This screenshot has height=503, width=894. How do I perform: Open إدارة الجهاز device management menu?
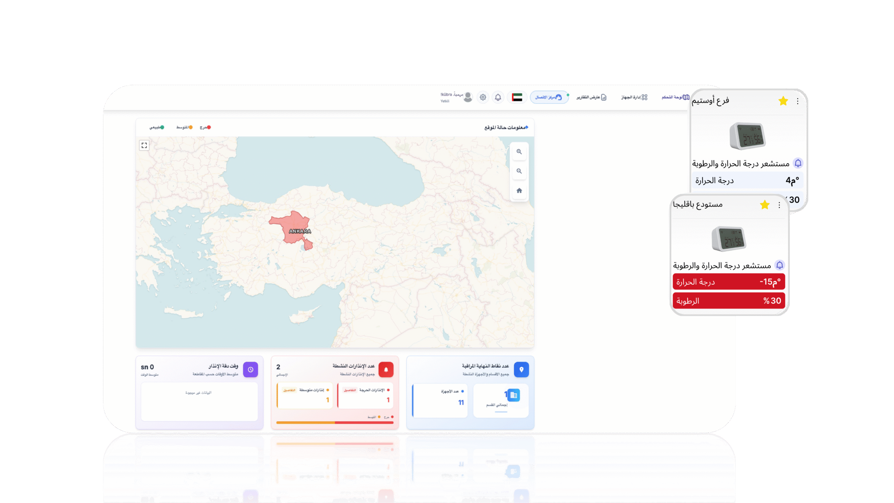tap(634, 97)
